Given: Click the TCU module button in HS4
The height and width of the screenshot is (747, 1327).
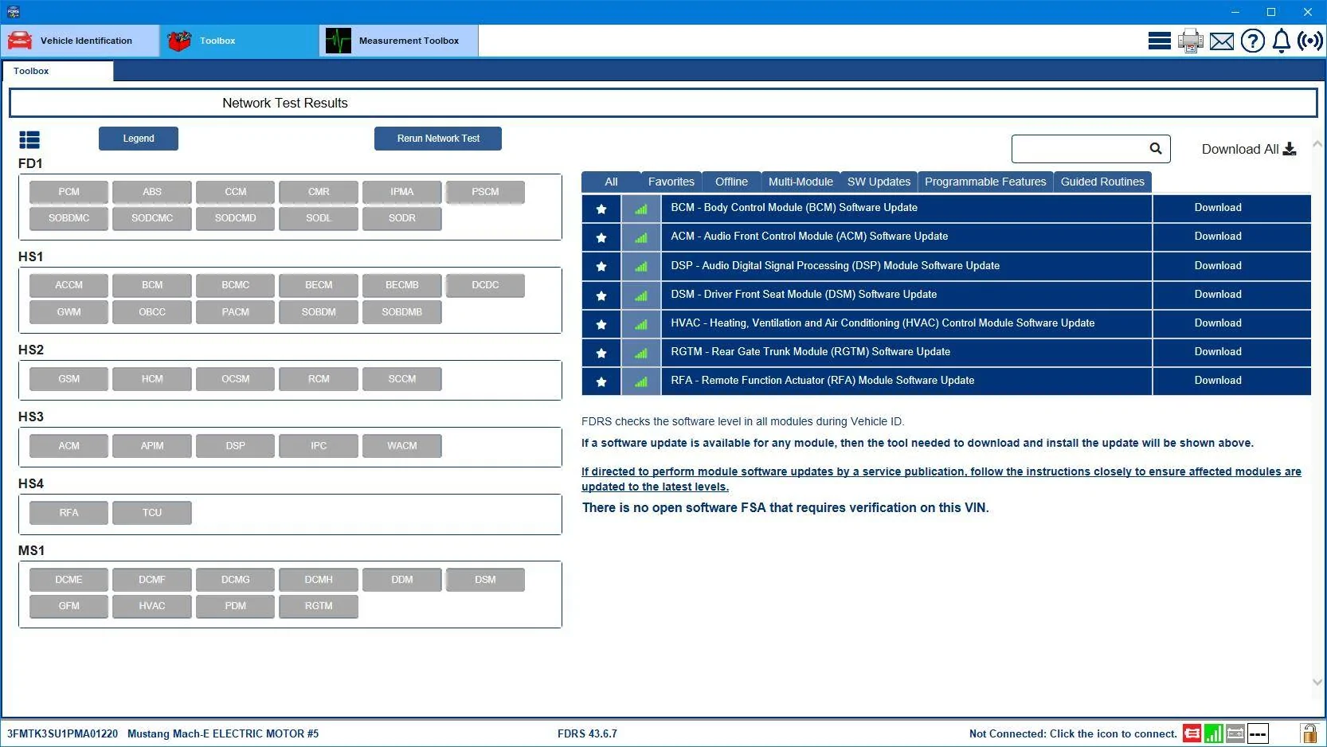Looking at the screenshot, I should pyautogui.click(x=152, y=513).
